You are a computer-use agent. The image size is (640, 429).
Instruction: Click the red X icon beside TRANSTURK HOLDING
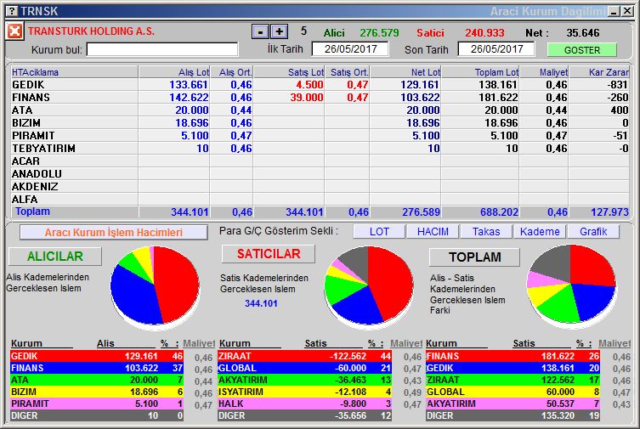(14, 31)
